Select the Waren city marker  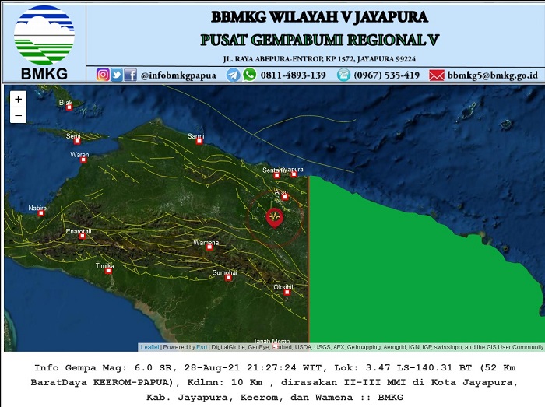[83, 160]
